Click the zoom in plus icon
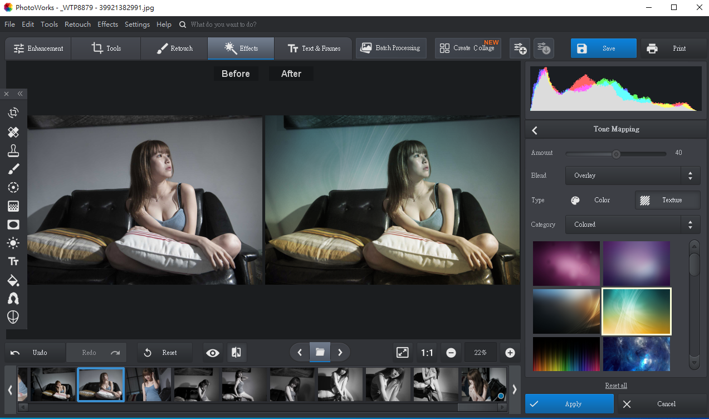Viewport: 709px width, 419px height. point(510,353)
